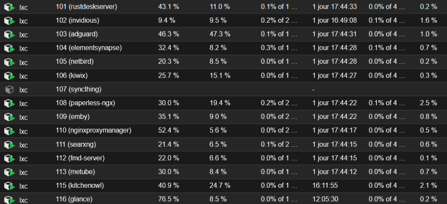
Task: Click the running container icon for rustdeskserver
Action: click(x=10, y=7)
